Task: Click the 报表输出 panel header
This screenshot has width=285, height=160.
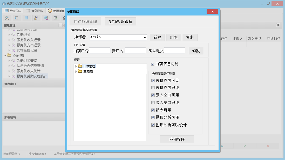Action: click(34, 117)
